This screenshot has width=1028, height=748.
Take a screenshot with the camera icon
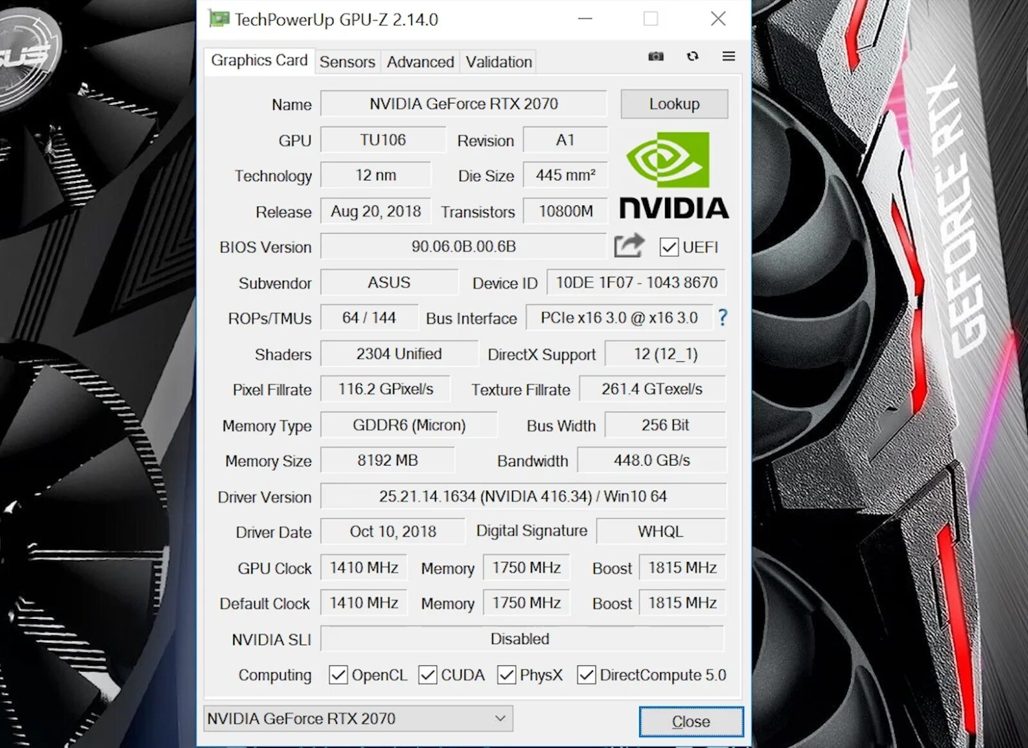pos(655,57)
